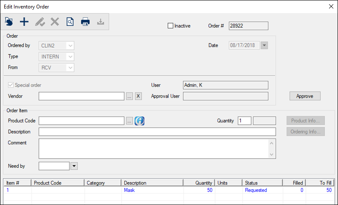Click the blue info icon beside Product Code
The height and width of the screenshot is (205, 338).
(140, 121)
